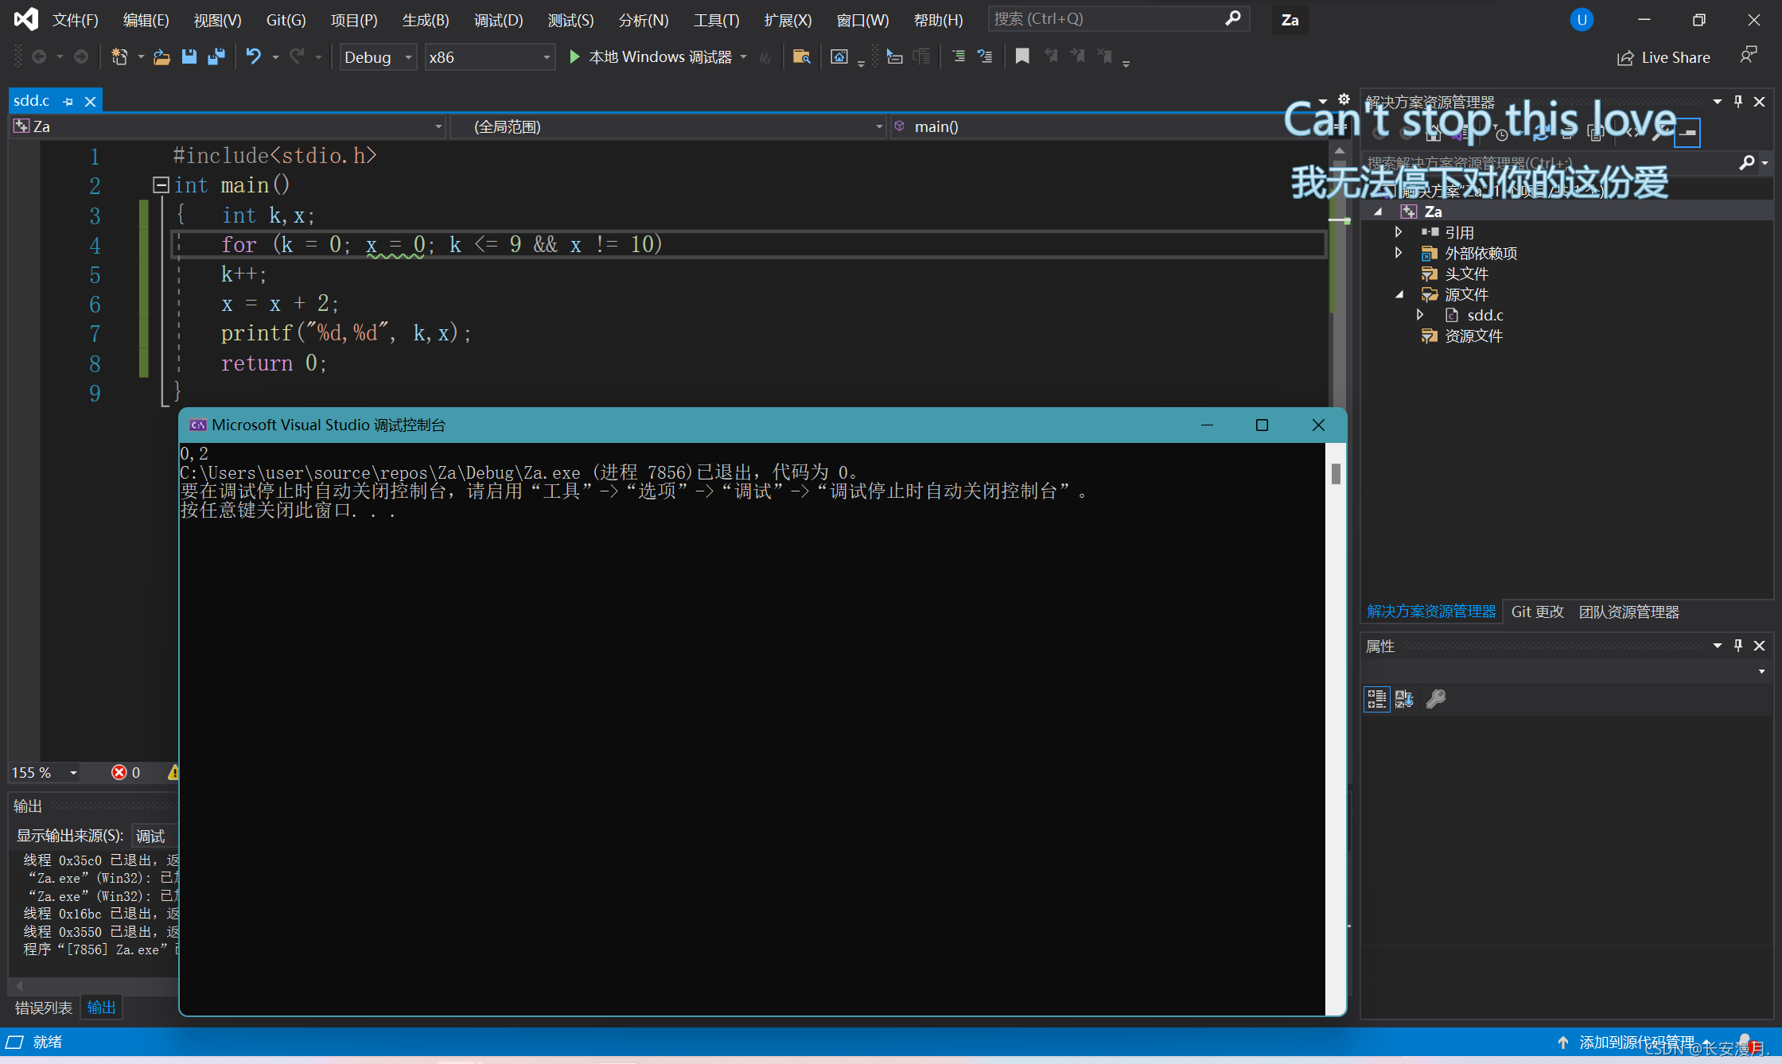Switch to the Git 更改 tab
Viewport: 1782px width, 1064px height.
point(1537,612)
